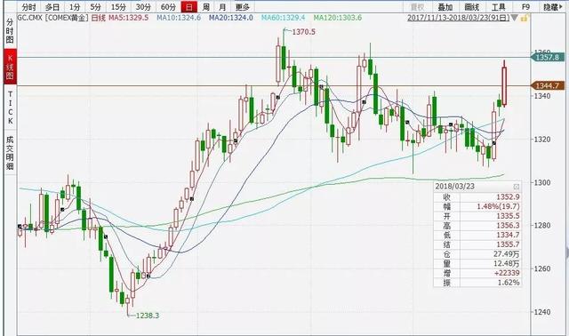The height and width of the screenshot is (336, 569).
Task: Click the F9 button
Action: click(x=525, y=7)
